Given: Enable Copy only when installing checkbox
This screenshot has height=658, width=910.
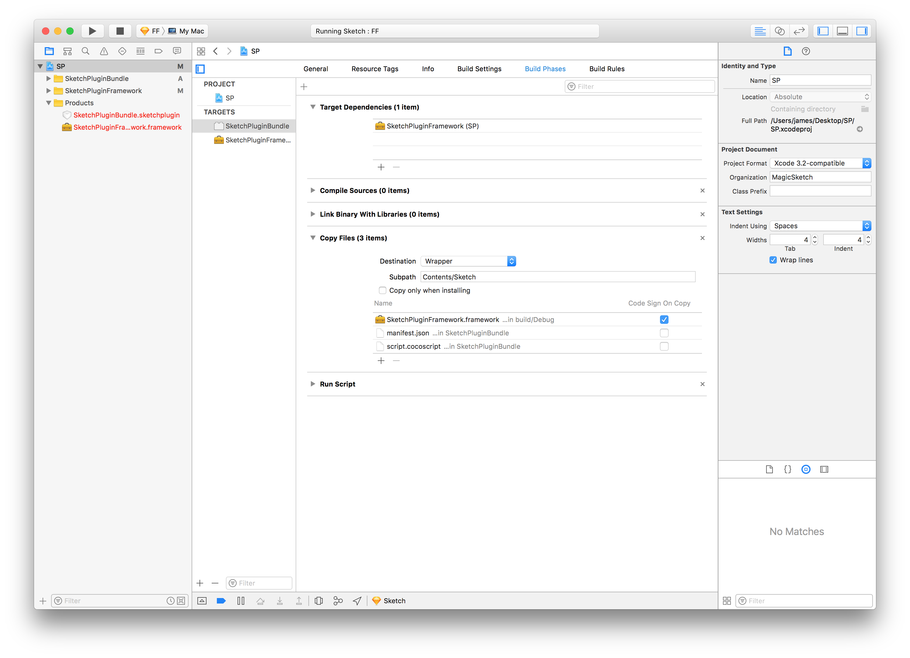Looking at the screenshot, I should 382,290.
